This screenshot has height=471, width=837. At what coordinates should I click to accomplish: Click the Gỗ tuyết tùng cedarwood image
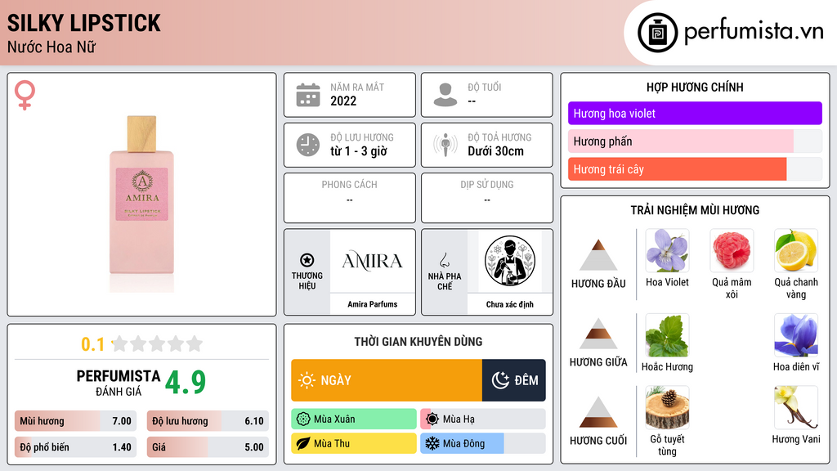coord(667,408)
